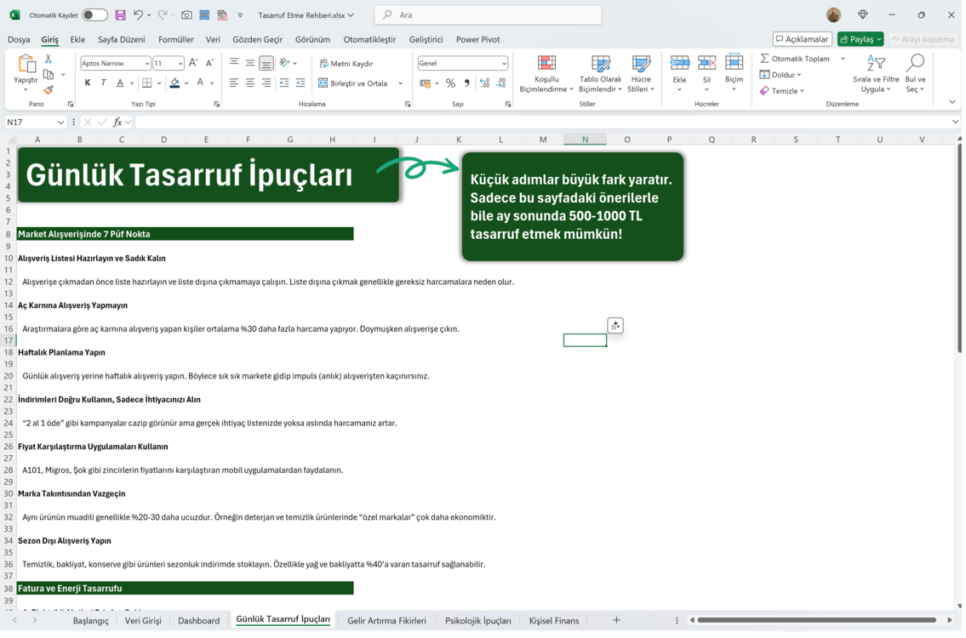Click the quick analysis icon near cell N17
This screenshot has height=638, width=966.
pos(614,326)
